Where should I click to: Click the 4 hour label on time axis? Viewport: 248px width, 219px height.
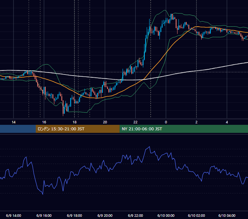[x=227, y=122]
